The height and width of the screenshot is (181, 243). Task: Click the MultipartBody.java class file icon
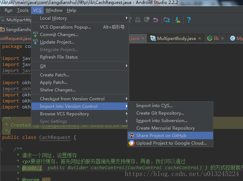tap(153, 38)
